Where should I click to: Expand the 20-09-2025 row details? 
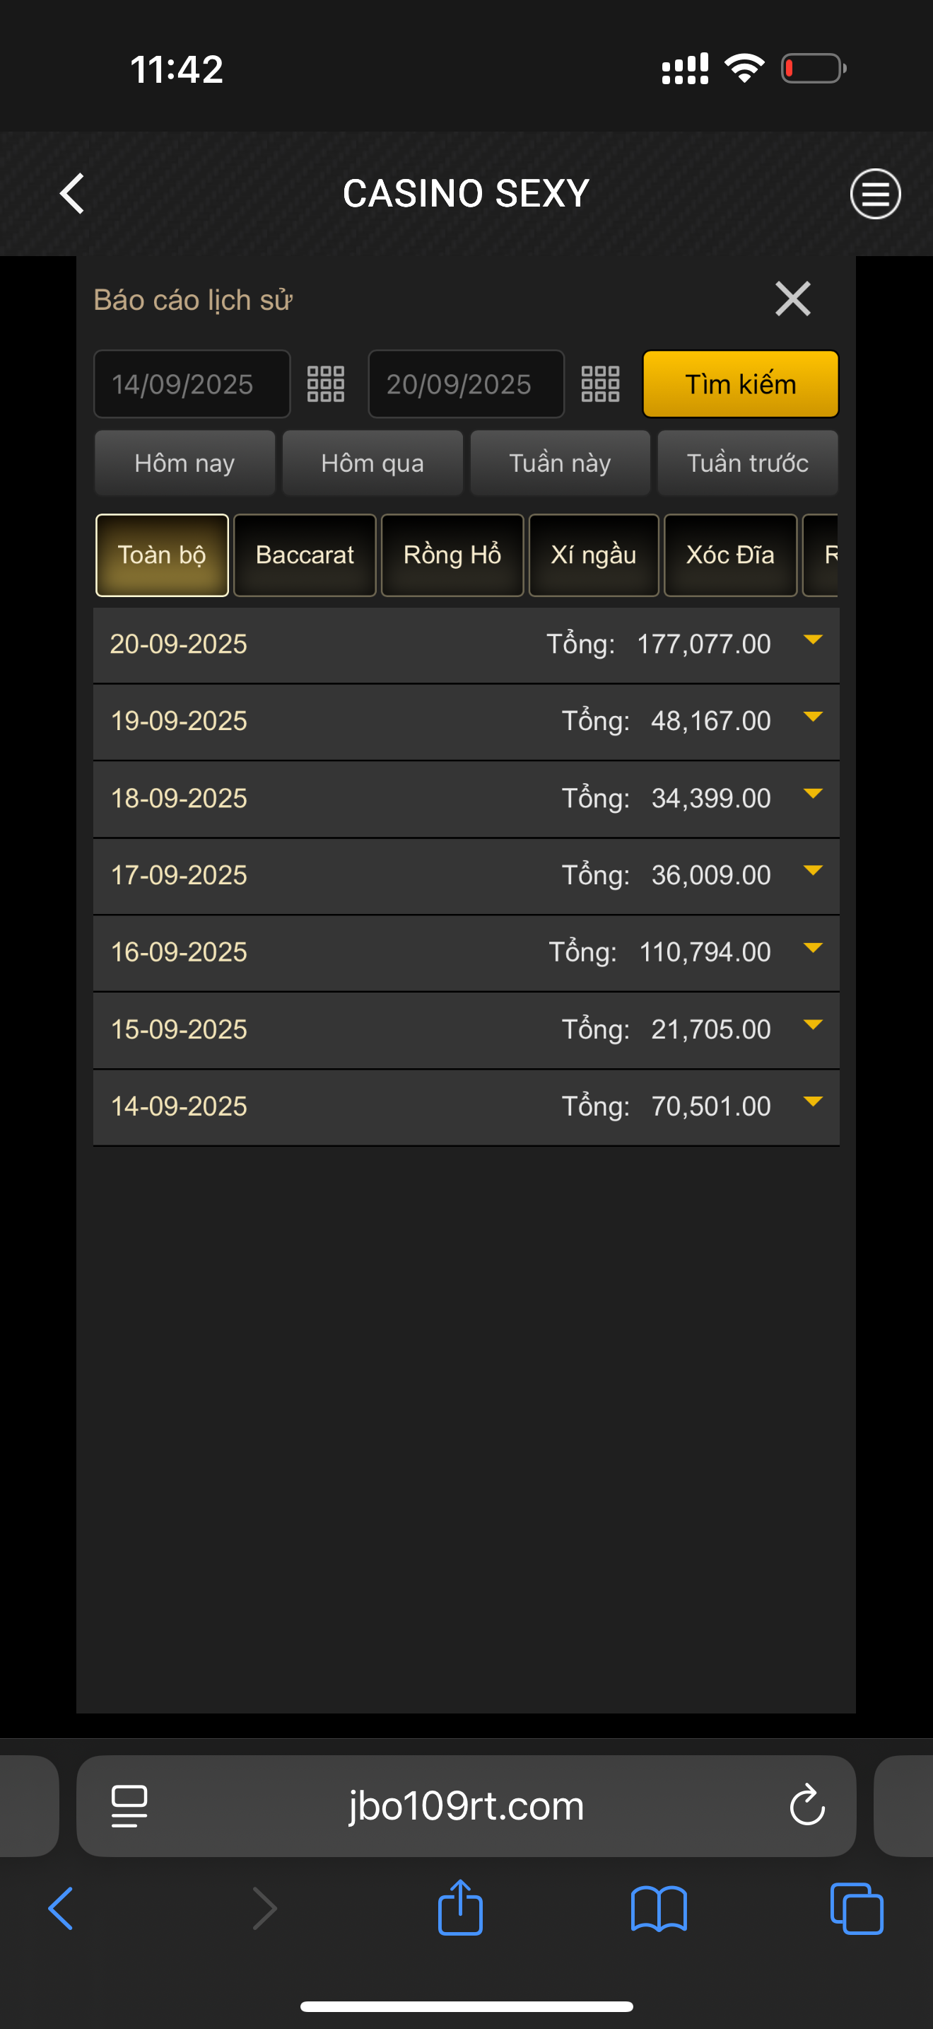[813, 641]
